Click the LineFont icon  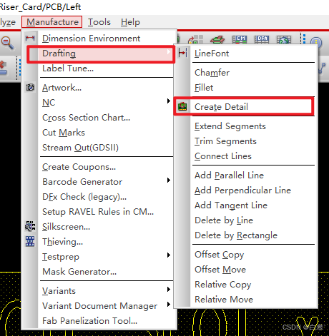click(x=182, y=53)
